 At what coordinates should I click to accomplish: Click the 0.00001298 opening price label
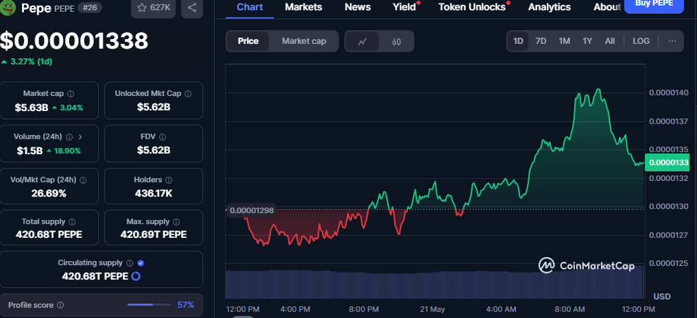(252, 210)
